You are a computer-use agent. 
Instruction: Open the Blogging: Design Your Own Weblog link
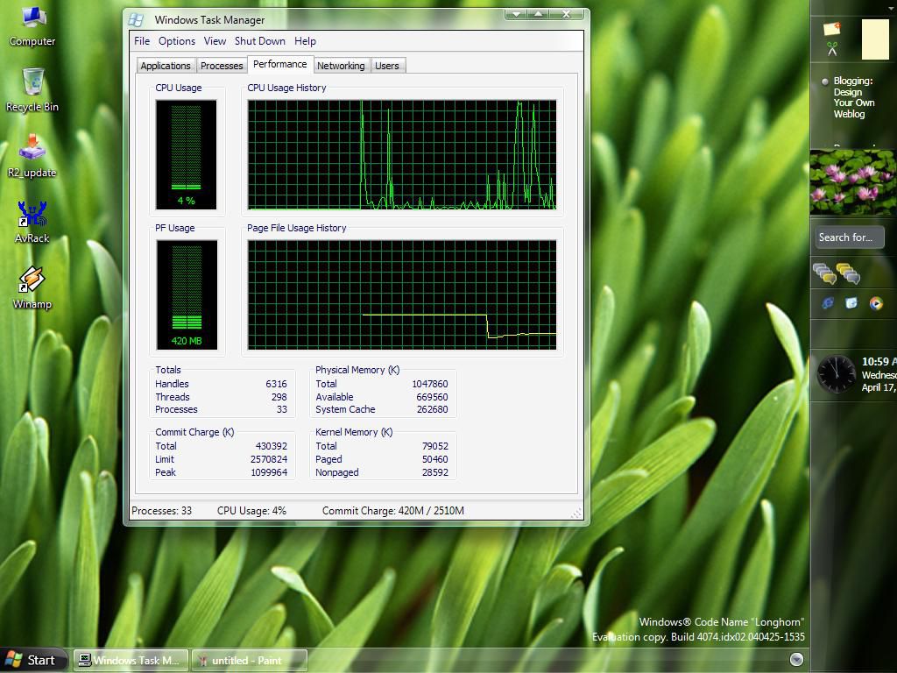point(853,97)
